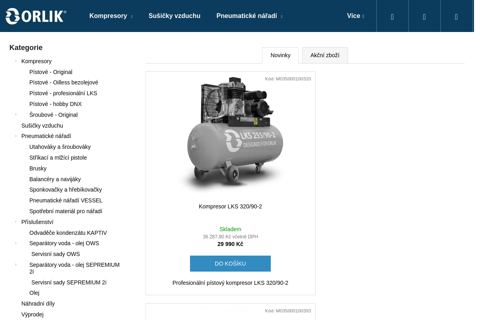Select Servisní sady OWS category

pos(56,254)
